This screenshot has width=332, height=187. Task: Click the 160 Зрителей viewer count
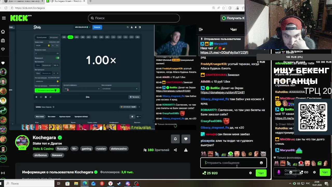pyautogui.click(x=156, y=150)
